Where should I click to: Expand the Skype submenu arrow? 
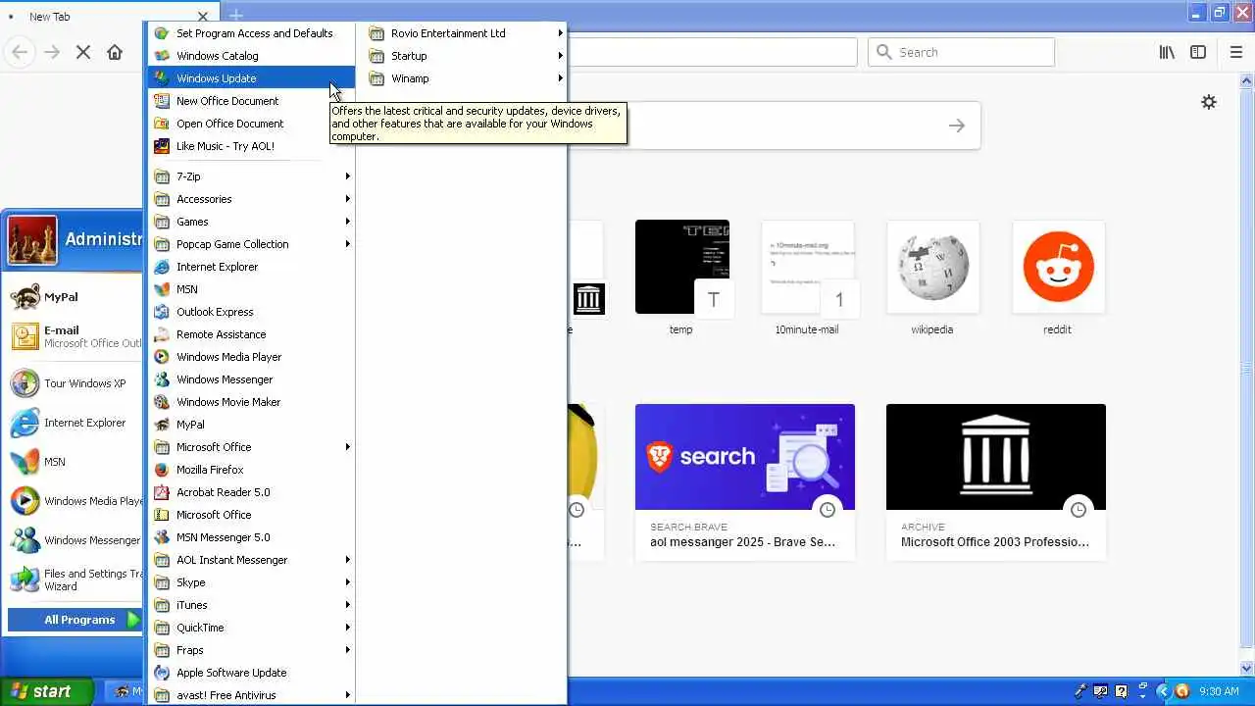pos(347,582)
